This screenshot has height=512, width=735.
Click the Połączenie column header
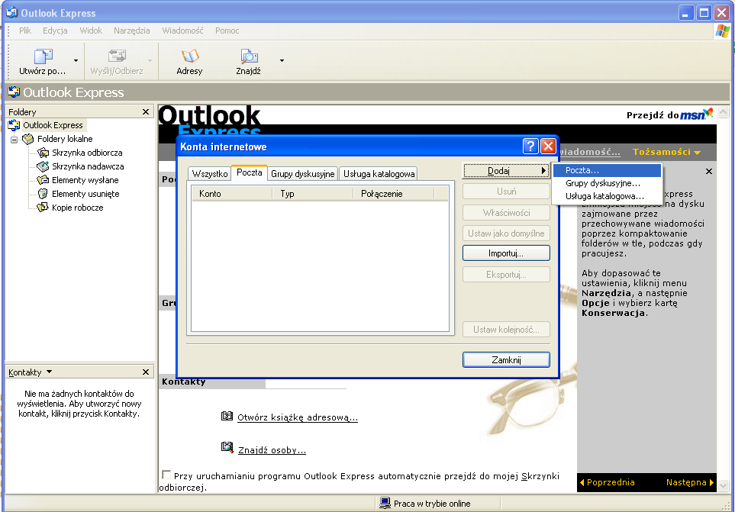[394, 194]
